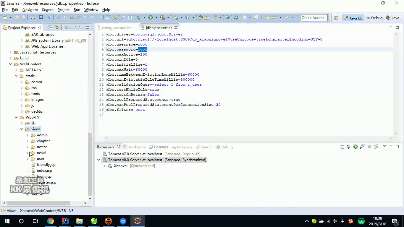Click the New file wizard icon
Viewport: 404px width, 227px height.
coord(5,18)
